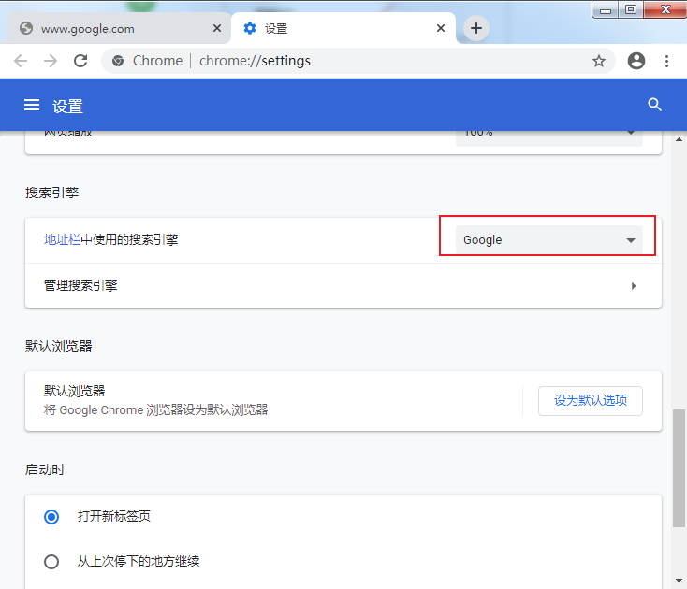Open a new tab with the plus button
The height and width of the screenshot is (589, 687).
(476, 28)
